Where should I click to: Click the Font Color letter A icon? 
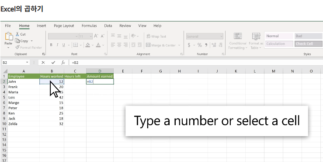coord(98,45)
